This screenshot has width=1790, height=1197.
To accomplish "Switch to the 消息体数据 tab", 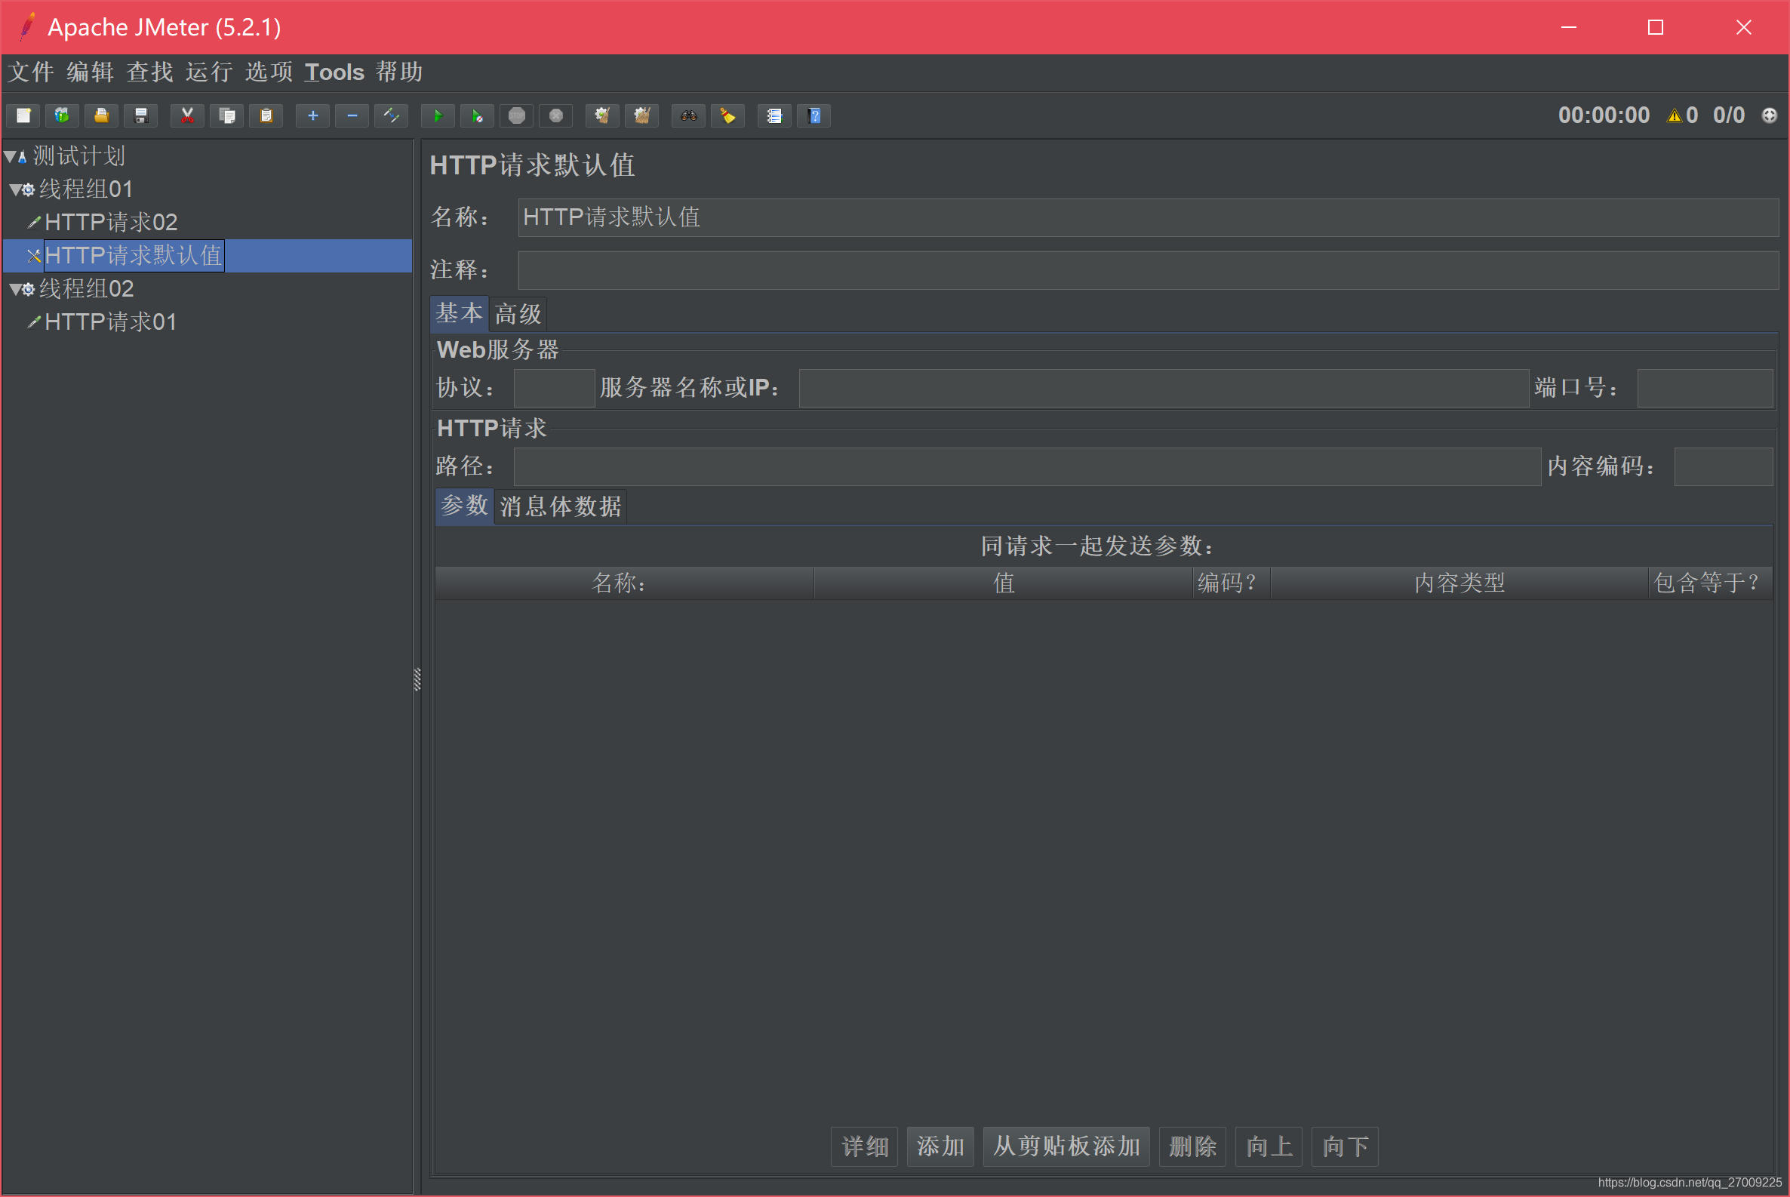I will (560, 506).
